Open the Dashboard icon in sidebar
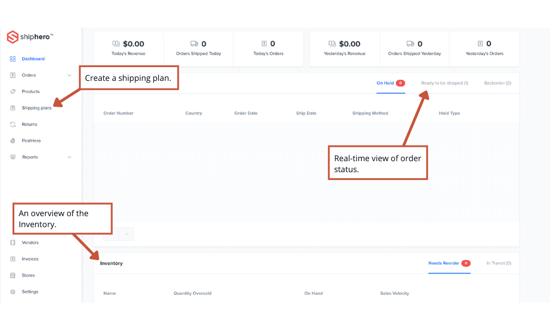 [13, 59]
